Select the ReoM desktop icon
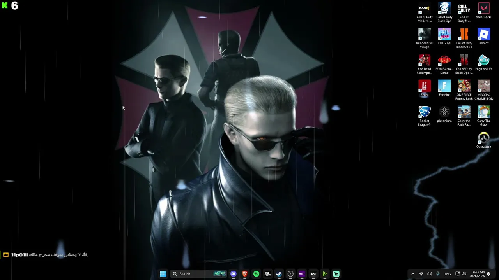The height and width of the screenshot is (280, 499). click(425, 89)
